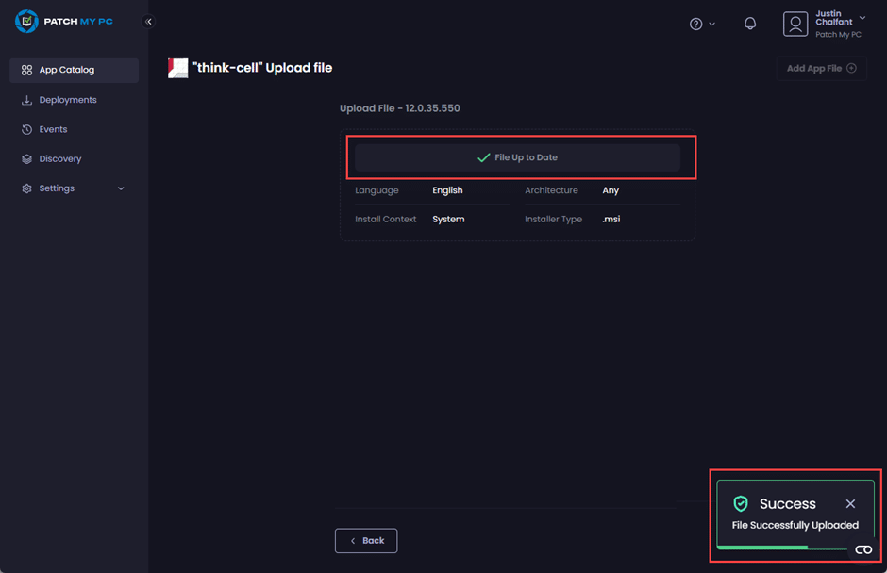Open the Deployments menu item

[68, 100]
